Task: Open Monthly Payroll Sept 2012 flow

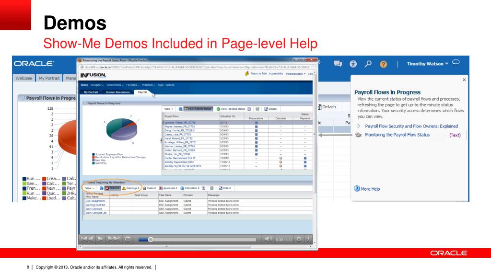Action: [179, 162]
